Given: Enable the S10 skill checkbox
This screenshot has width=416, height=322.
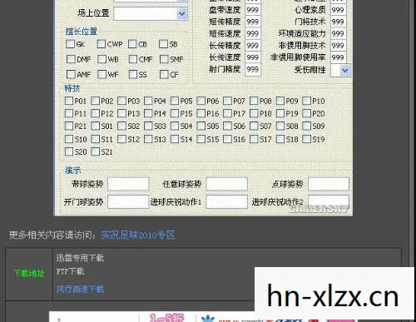Looking at the screenshot, I should 69,139.
